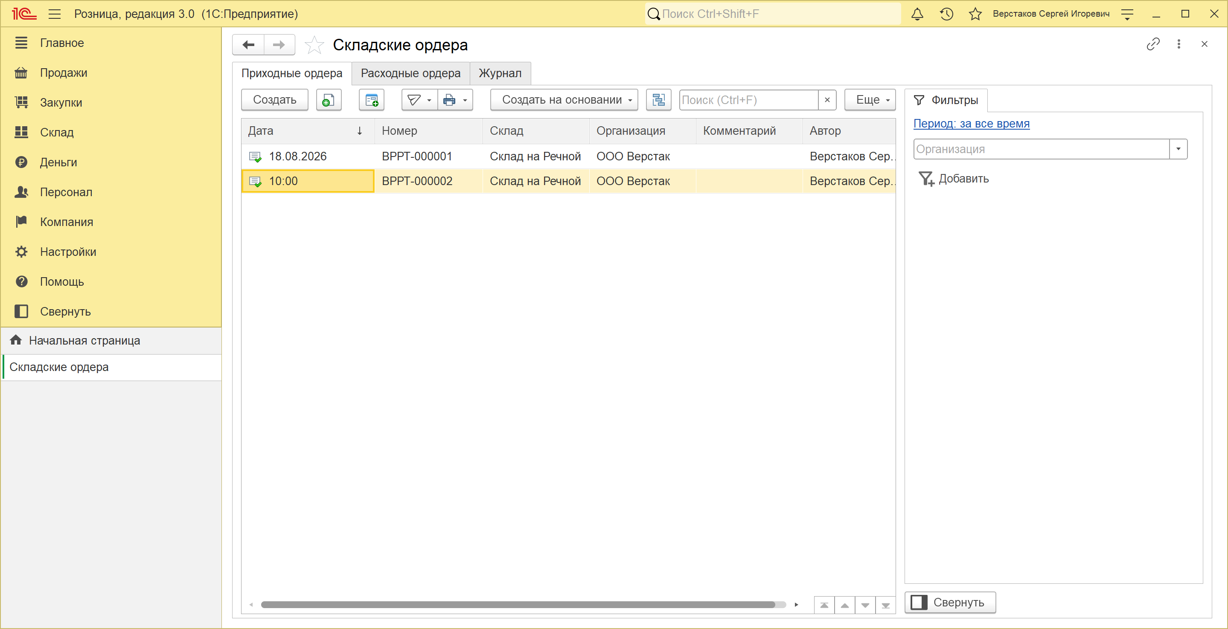Sort by Организация column header

coord(643,131)
